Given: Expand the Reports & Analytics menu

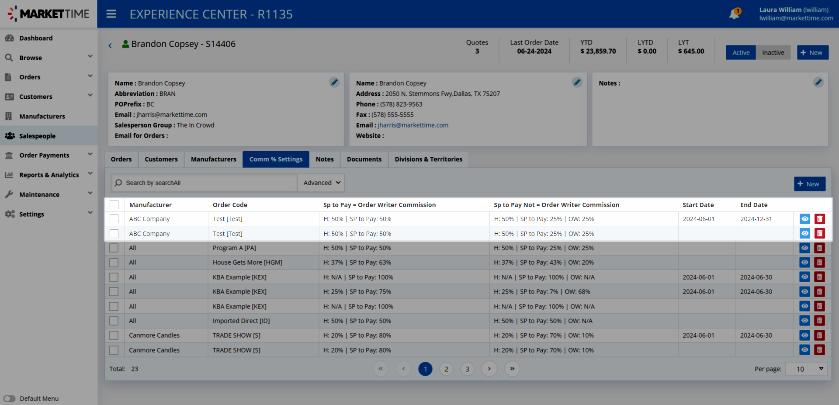Looking at the screenshot, I should pyautogui.click(x=49, y=175).
